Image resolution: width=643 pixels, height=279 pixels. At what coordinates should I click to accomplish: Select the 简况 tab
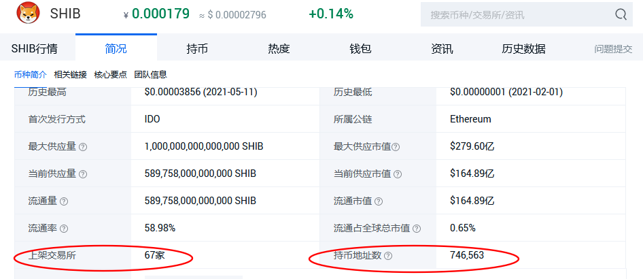point(116,48)
